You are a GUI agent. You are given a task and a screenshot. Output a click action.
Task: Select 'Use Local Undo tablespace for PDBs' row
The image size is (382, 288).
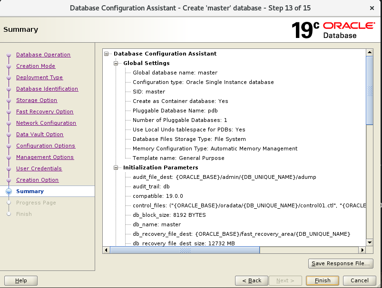coord(189,130)
